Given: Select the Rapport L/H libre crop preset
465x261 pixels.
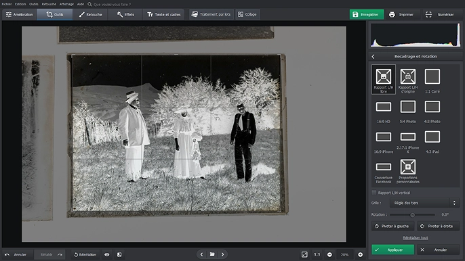Looking at the screenshot, I should (384, 79).
